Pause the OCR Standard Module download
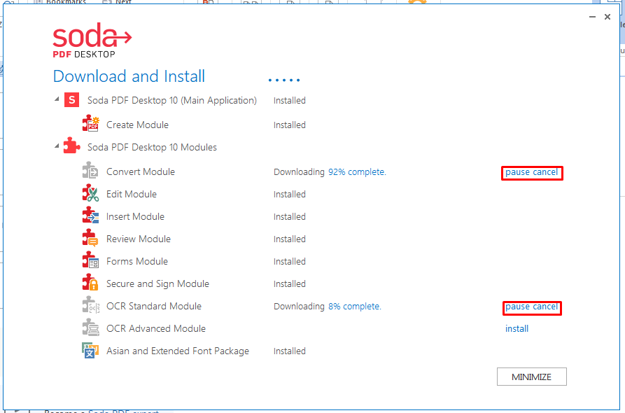Screen dimensions: 625x413 [517, 307]
